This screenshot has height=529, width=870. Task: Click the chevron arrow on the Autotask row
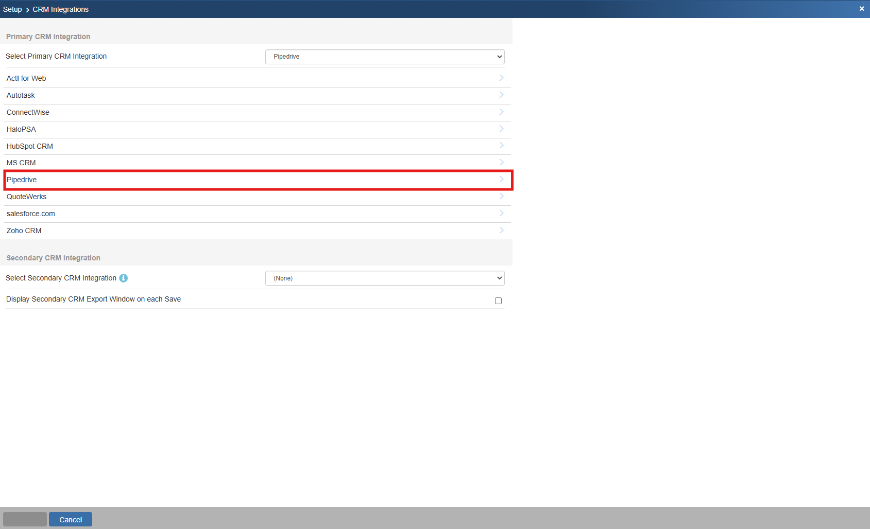click(501, 95)
